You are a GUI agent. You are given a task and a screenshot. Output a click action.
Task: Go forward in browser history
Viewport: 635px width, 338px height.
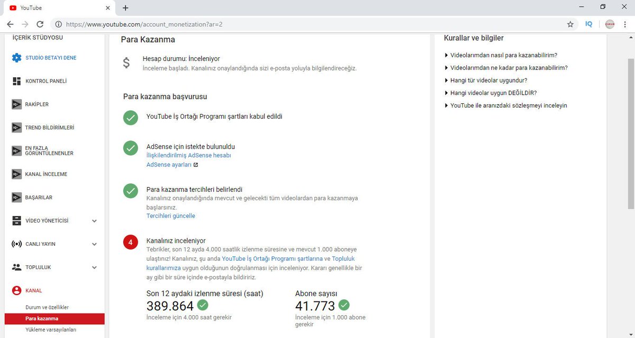(25, 24)
